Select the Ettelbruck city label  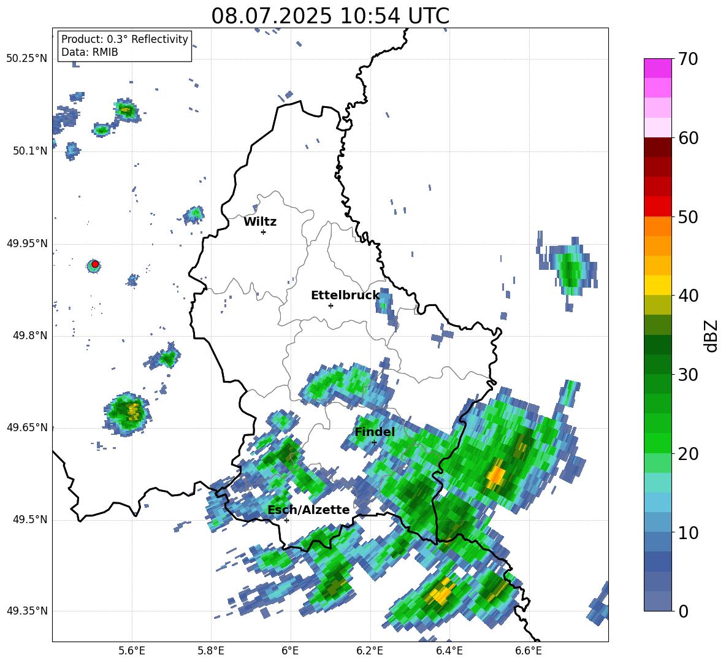345,296
